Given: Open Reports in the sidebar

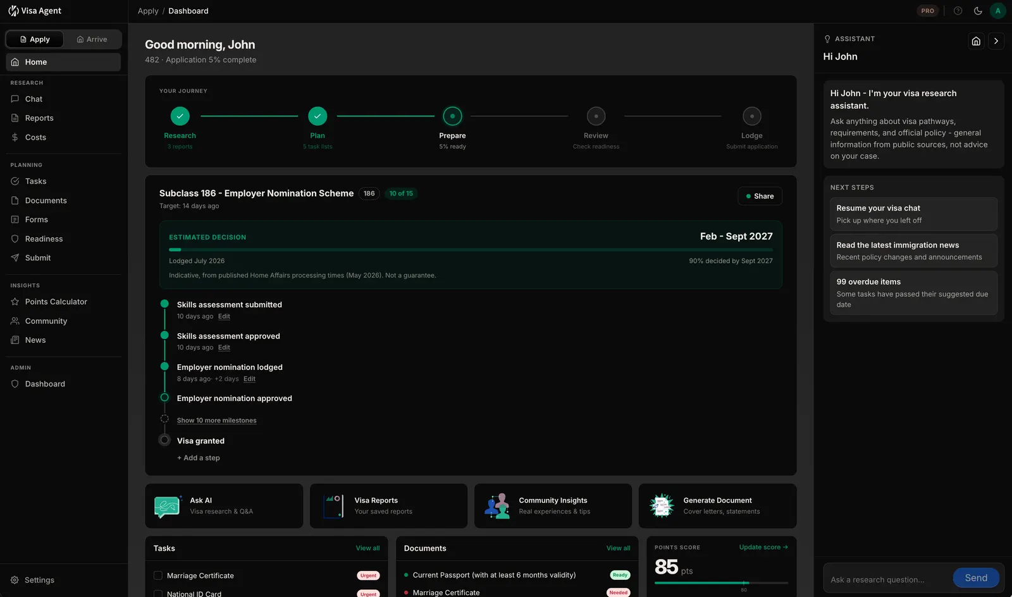Looking at the screenshot, I should (63, 118).
